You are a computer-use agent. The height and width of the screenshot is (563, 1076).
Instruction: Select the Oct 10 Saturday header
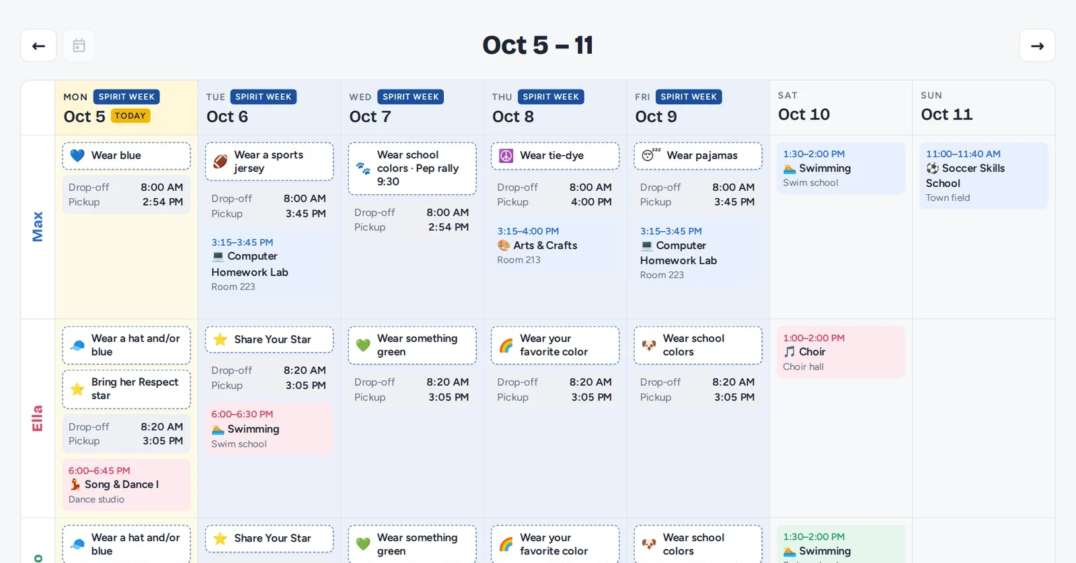click(841, 107)
